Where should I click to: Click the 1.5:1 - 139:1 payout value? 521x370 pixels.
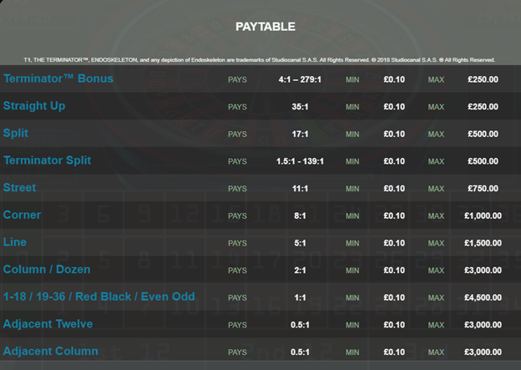300,161
